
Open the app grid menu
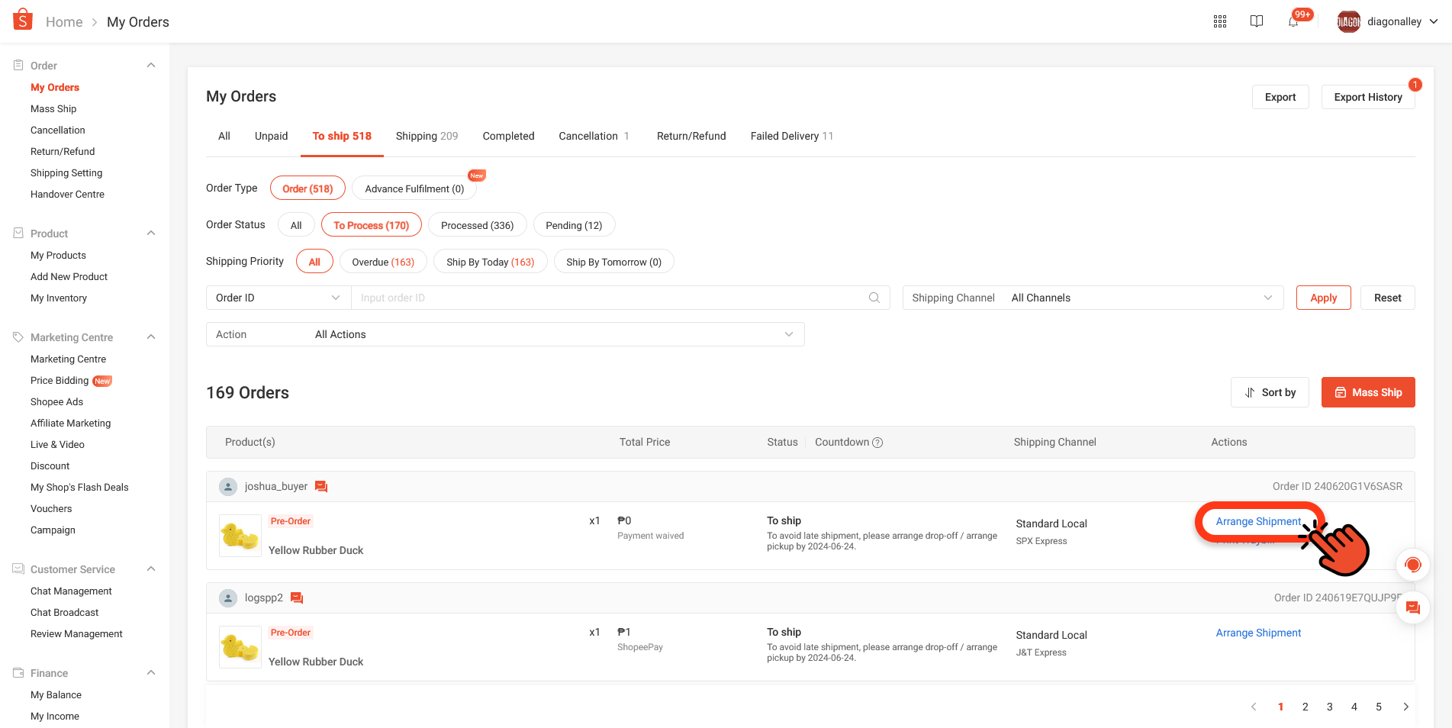click(x=1219, y=21)
